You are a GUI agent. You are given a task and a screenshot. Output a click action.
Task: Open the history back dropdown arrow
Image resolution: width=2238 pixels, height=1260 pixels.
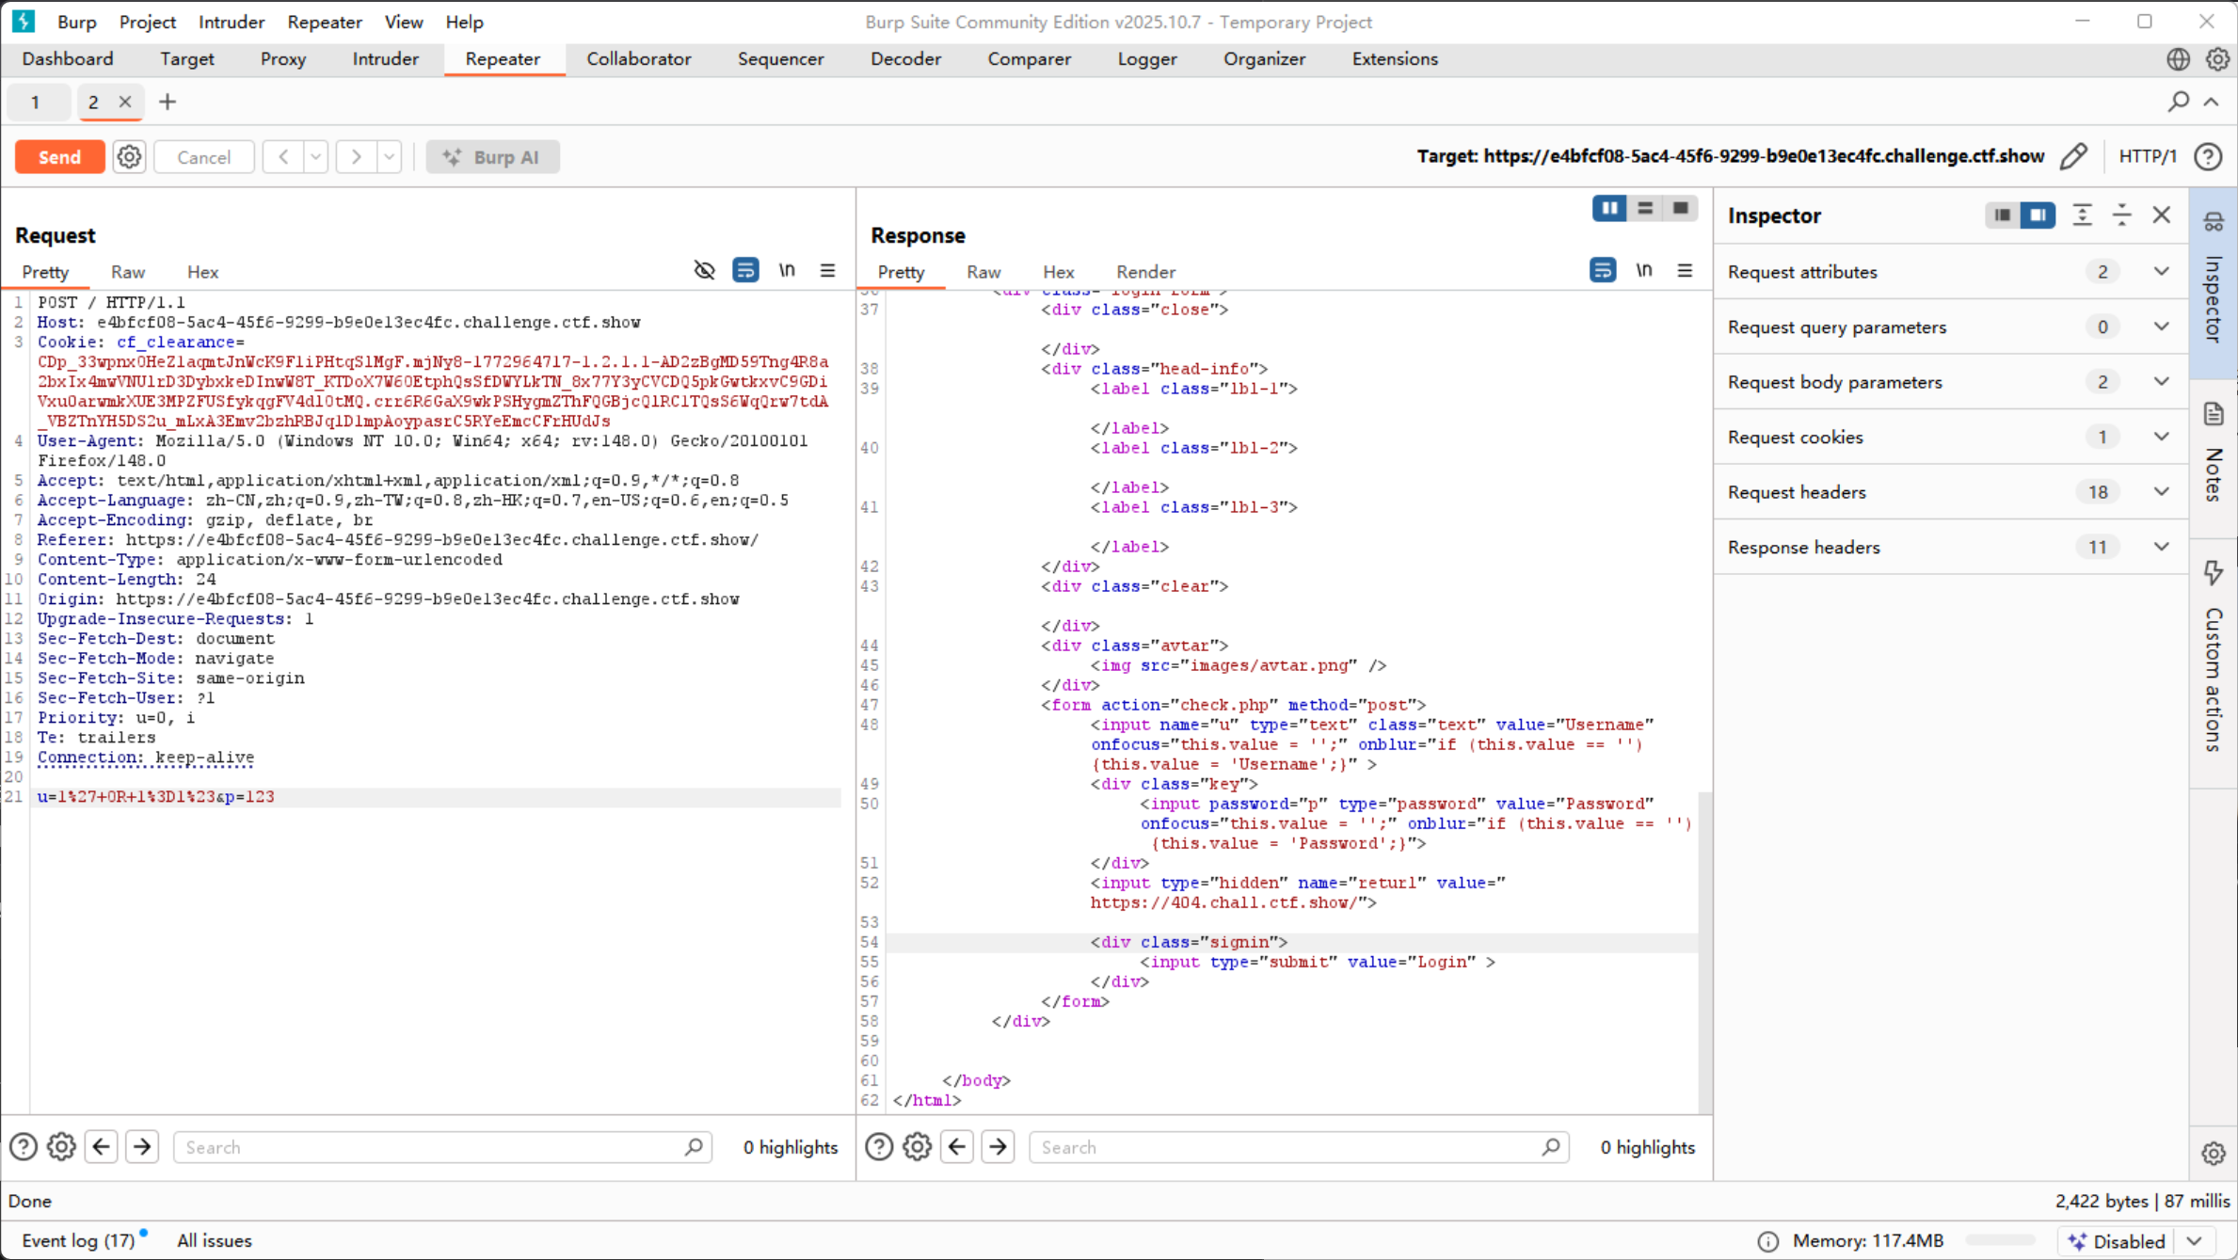pyautogui.click(x=316, y=157)
